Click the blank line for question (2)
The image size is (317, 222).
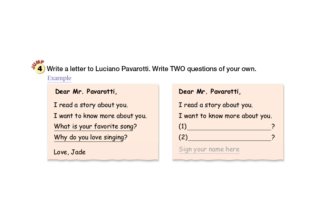[x=229, y=138]
